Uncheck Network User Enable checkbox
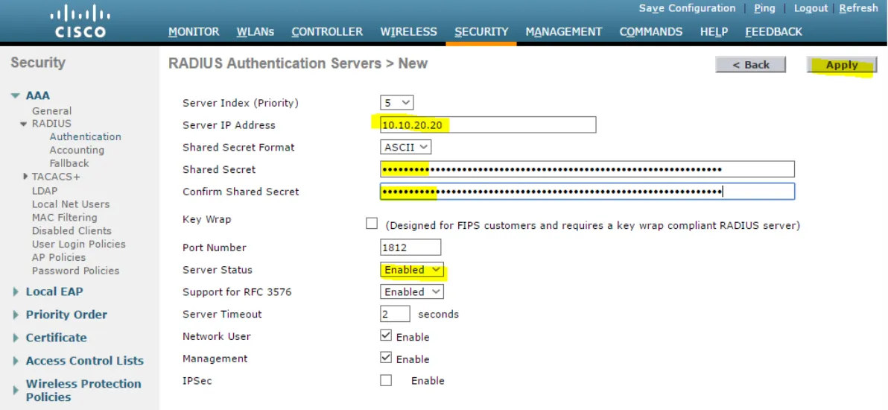 pyautogui.click(x=386, y=335)
